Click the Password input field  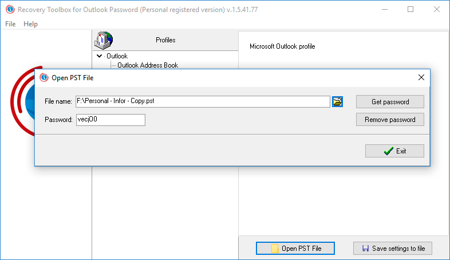coord(110,120)
